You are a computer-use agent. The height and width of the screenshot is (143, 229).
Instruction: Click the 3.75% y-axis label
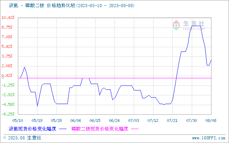8,56
